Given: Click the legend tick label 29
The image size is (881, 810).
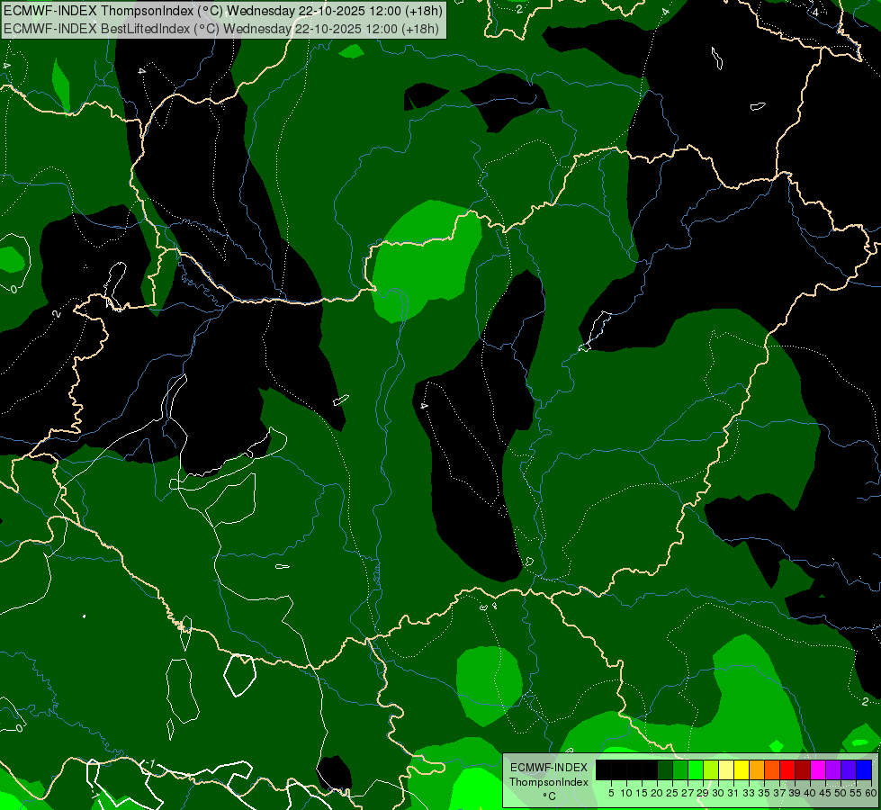Looking at the screenshot, I should [x=703, y=793].
